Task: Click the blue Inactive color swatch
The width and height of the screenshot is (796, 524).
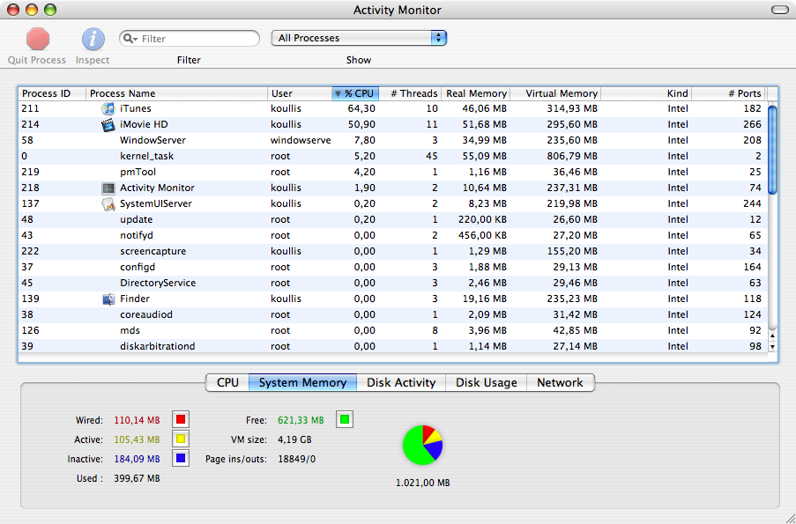Action: 181,459
